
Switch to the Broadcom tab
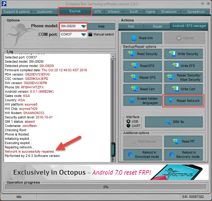(169, 12)
